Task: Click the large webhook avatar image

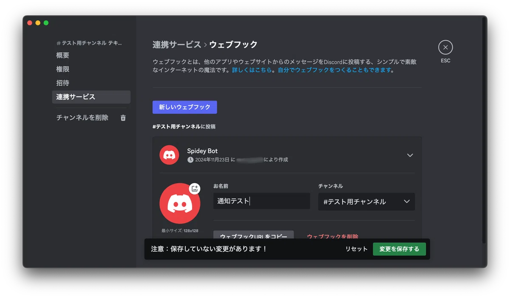Action: point(180,204)
